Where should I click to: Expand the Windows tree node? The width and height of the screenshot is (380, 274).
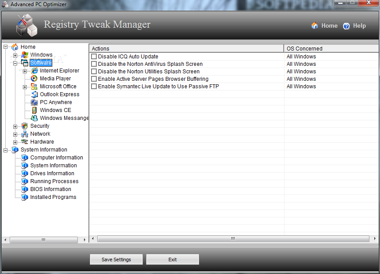pos(15,55)
